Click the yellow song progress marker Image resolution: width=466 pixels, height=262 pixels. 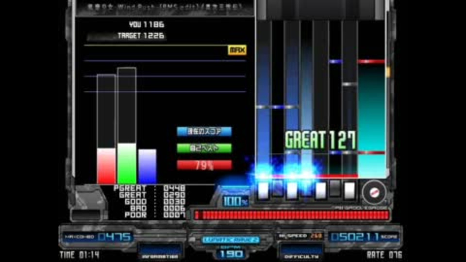pyautogui.click(x=388, y=72)
